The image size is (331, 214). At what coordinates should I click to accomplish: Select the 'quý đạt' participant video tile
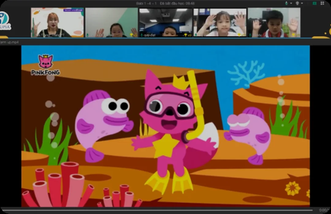click(x=166, y=23)
